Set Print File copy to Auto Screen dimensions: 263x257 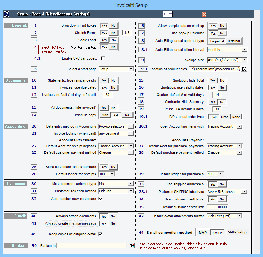tap(105, 115)
